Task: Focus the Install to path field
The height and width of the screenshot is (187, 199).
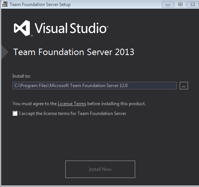Action: pos(94,86)
